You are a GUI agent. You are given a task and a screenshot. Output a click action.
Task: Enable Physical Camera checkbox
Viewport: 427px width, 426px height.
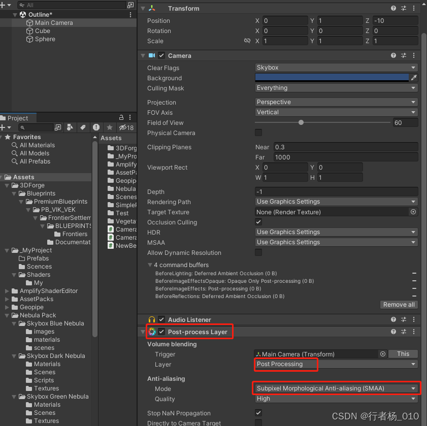pyautogui.click(x=258, y=133)
